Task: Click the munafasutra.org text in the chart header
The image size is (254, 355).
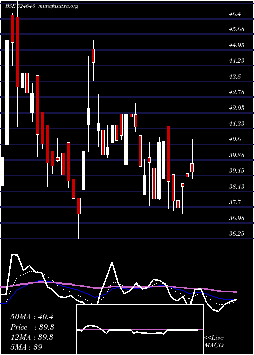Action: pos(58,6)
